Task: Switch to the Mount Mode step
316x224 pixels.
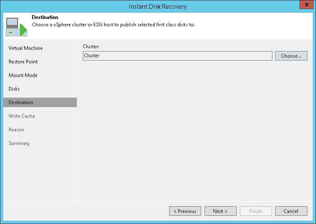Action: pyautogui.click(x=23, y=75)
